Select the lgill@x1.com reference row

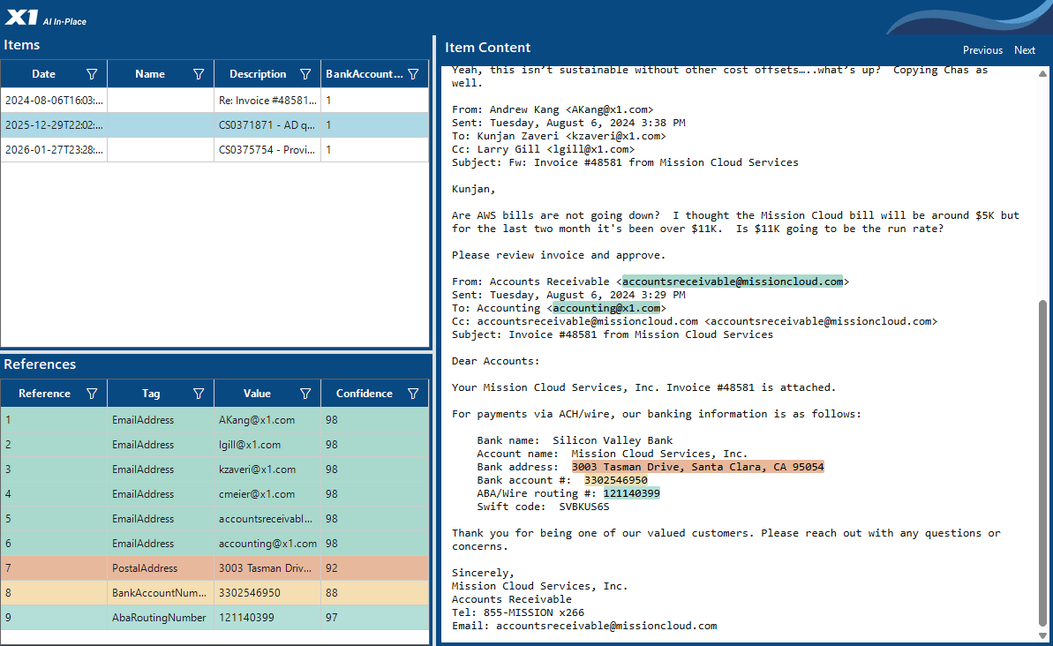(214, 445)
